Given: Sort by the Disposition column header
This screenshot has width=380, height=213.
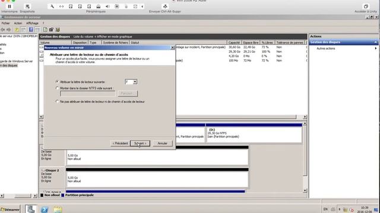Looking at the screenshot, I should pos(80,43).
